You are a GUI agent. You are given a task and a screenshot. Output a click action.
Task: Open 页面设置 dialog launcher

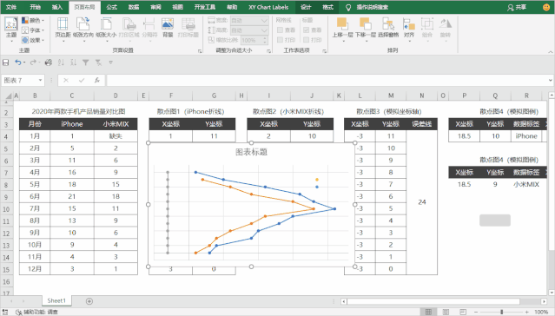click(200, 51)
